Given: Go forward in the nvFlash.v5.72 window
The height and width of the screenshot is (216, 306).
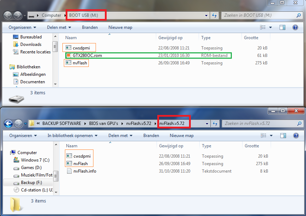Looking at the screenshot, I should pyautogui.click(x=18, y=123).
